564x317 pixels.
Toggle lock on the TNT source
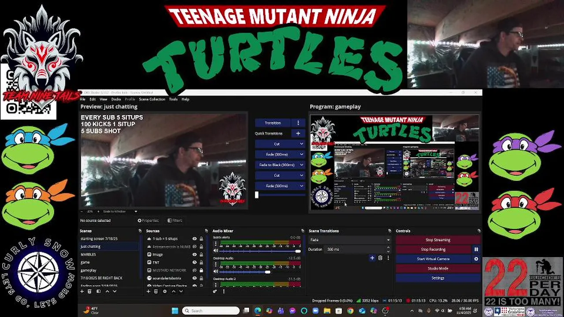[x=201, y=262]
